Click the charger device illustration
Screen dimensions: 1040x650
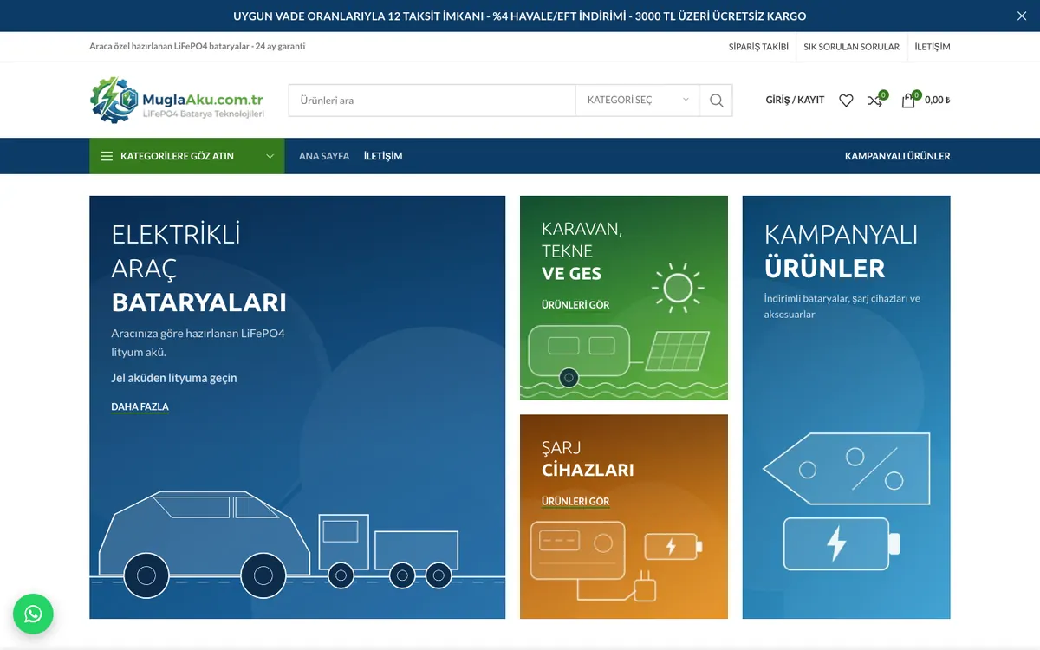coord(595,562)
